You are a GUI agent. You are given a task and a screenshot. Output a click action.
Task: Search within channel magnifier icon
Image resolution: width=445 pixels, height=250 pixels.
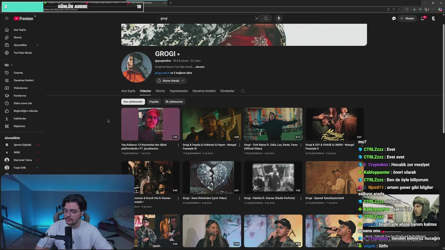coord(243,91)
